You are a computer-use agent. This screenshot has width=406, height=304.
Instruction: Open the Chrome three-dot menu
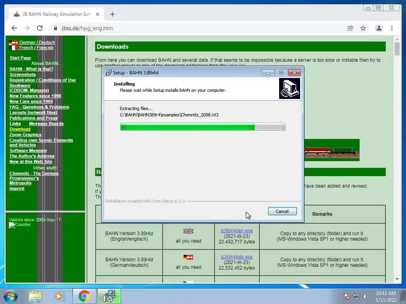pyautogui.click(x=392, y=28)
